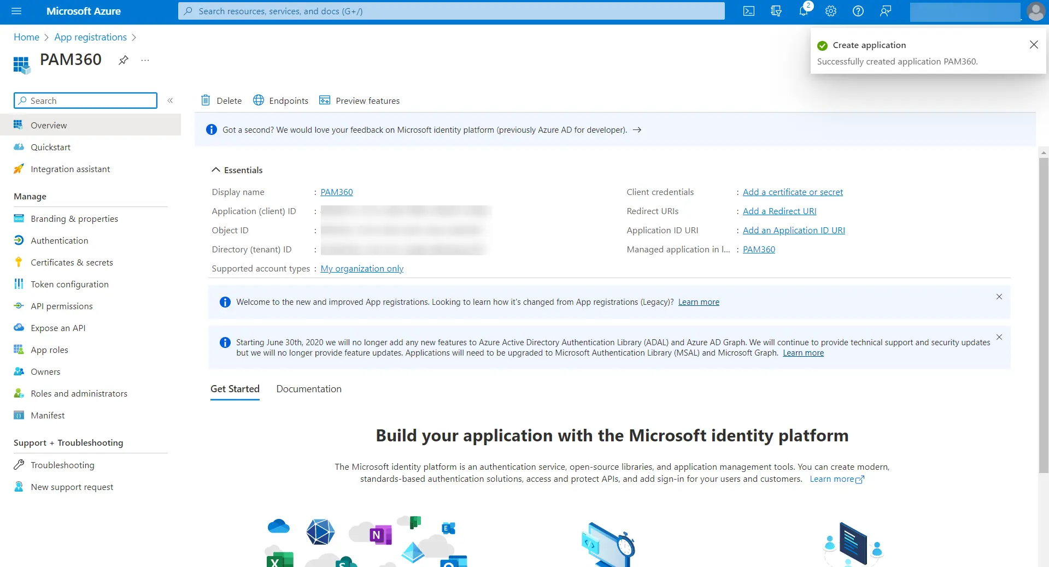The image size is (1049, 567).
Task: Open API permissions in Manage menu
Action: (x=61, y=306)
